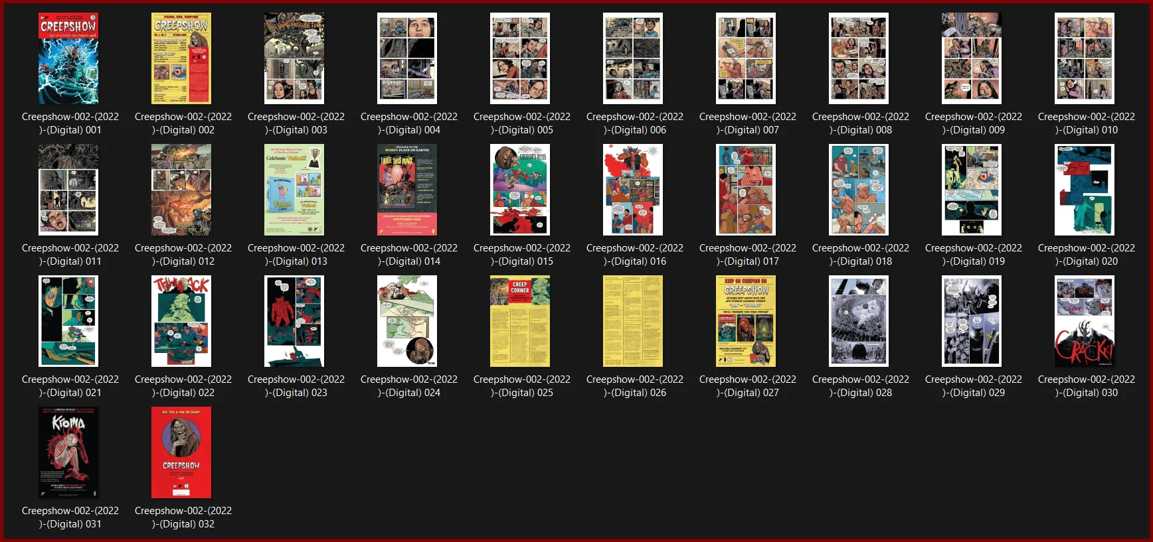The image size is (1153, 542).
Task: Choose the comic page thumbnail 005
Action: (520, 58)
